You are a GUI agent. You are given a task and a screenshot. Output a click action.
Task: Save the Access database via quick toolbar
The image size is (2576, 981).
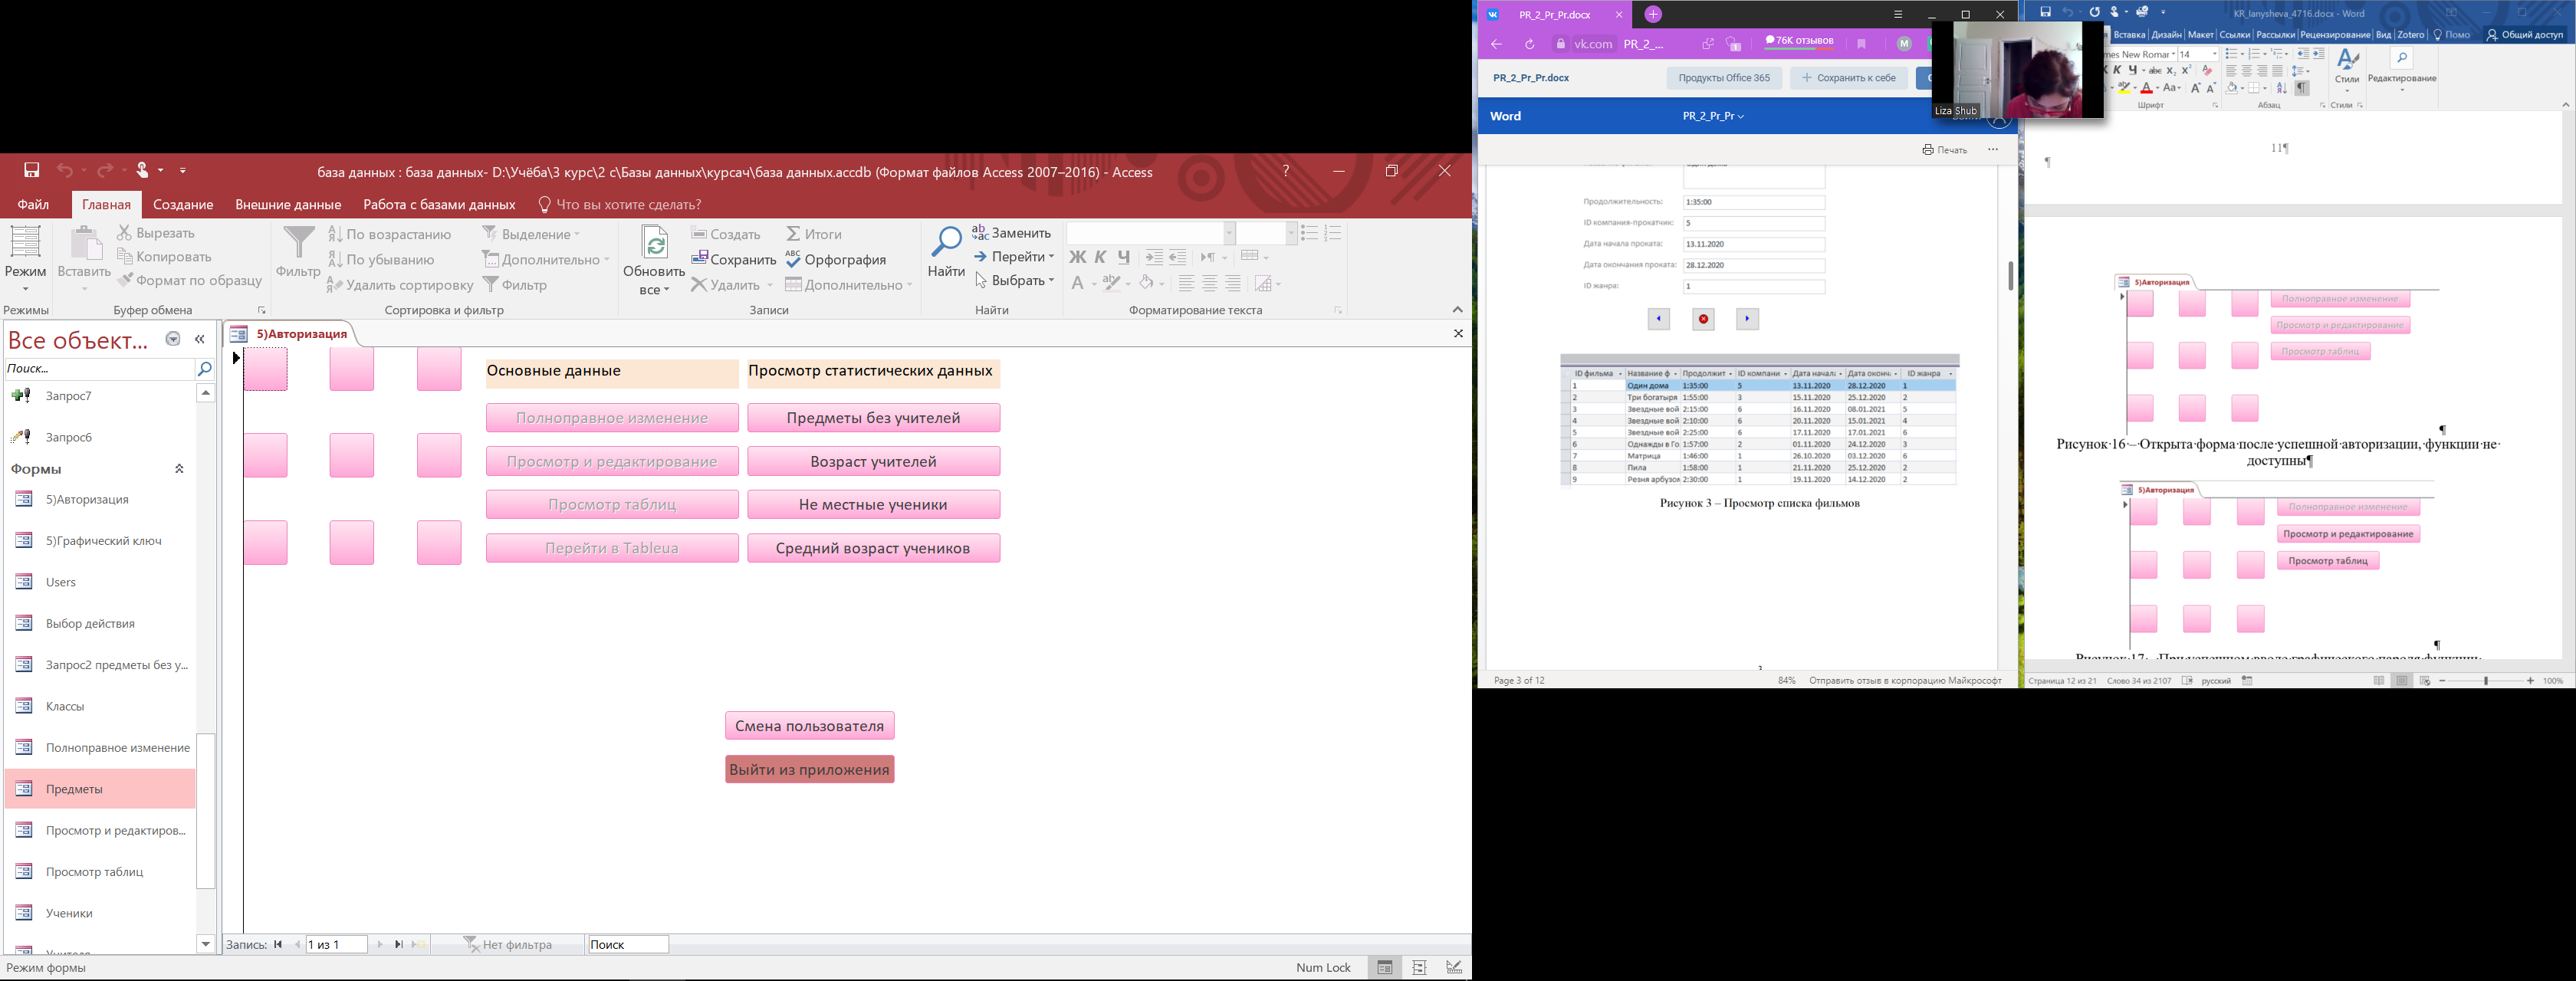click(x=32, y=171)
